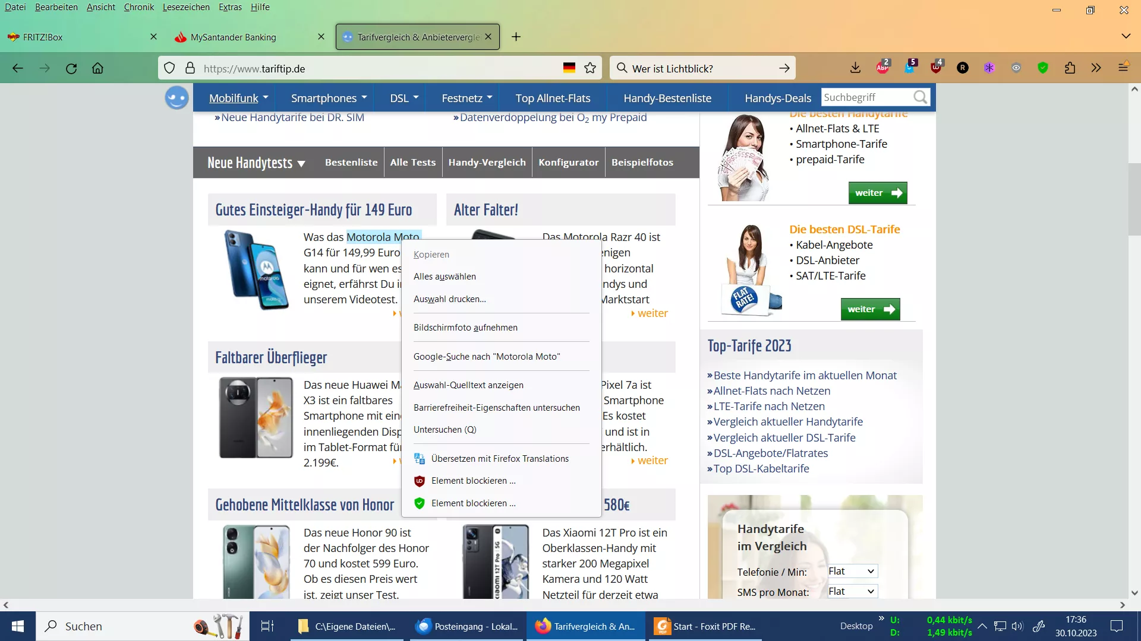Viewport: 1141px width, 641px height.
Task: Open the downloads arrow icon
Action: 855,68
